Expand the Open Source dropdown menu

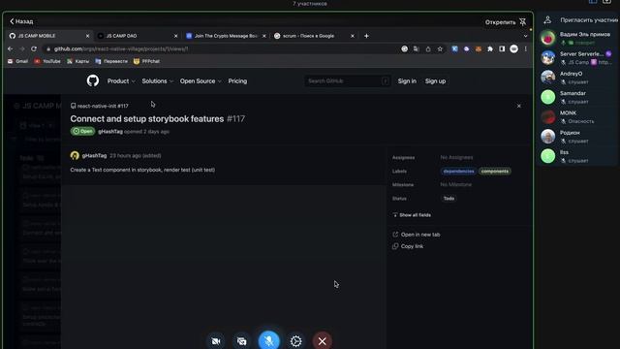click(x=201, y=81)
